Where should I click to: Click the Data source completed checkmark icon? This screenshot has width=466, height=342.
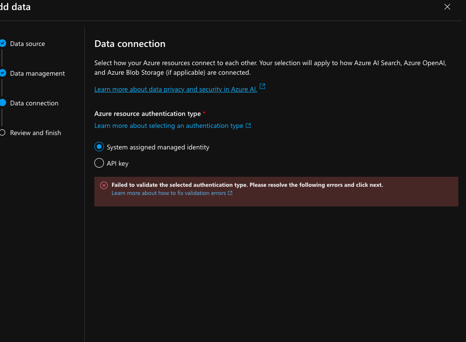2,44
